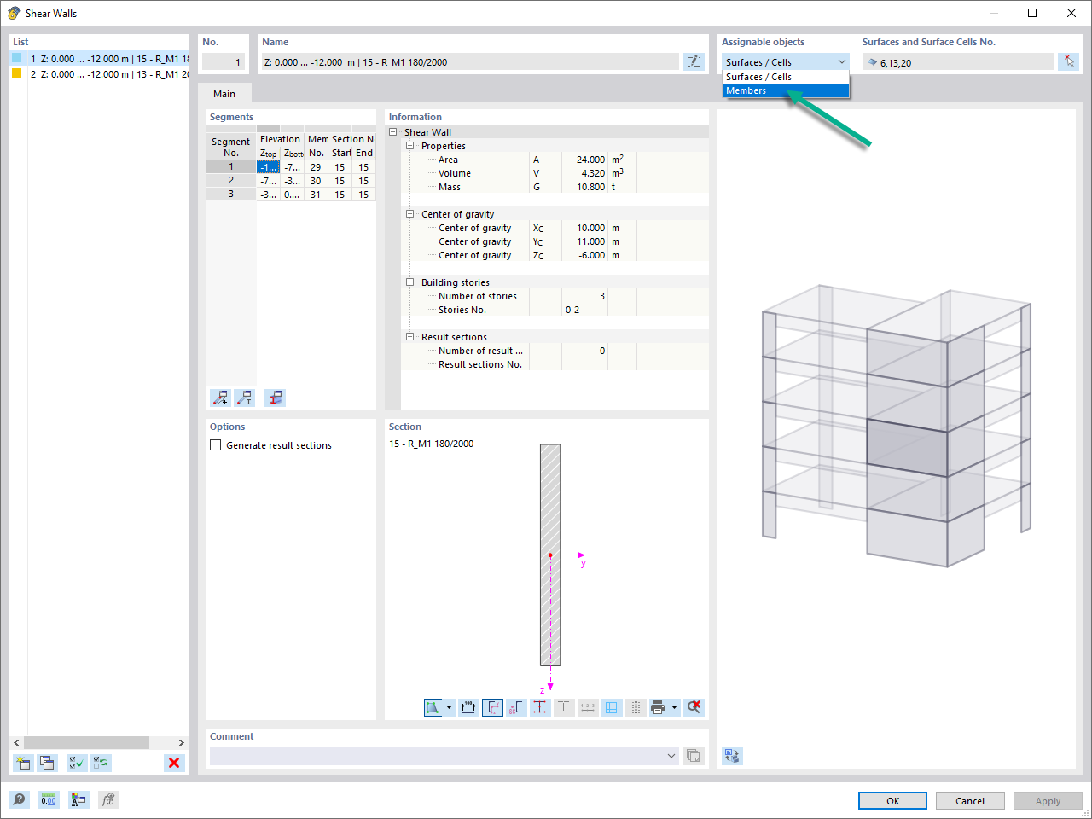Open the help icon at bottom left
Image resolution: width=1092 pixels, height=819 pixels.
(x=18, y=799)
